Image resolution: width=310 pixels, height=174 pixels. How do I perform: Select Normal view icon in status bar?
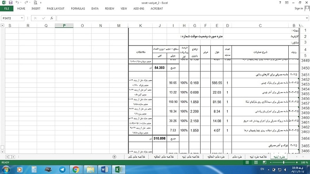247,162
